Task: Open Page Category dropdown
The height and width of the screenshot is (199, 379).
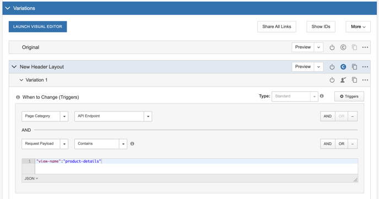Action: 45,116
